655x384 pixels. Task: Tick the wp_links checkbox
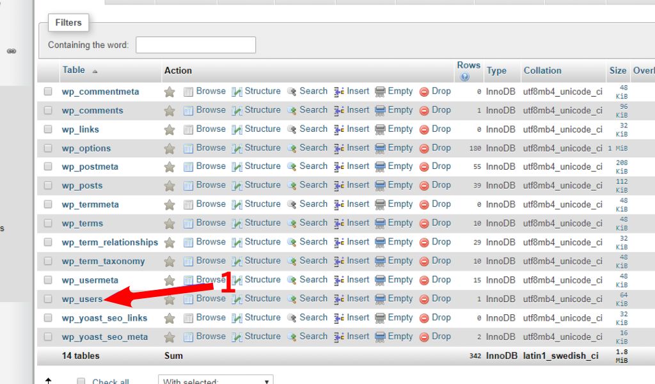[48, 129]
